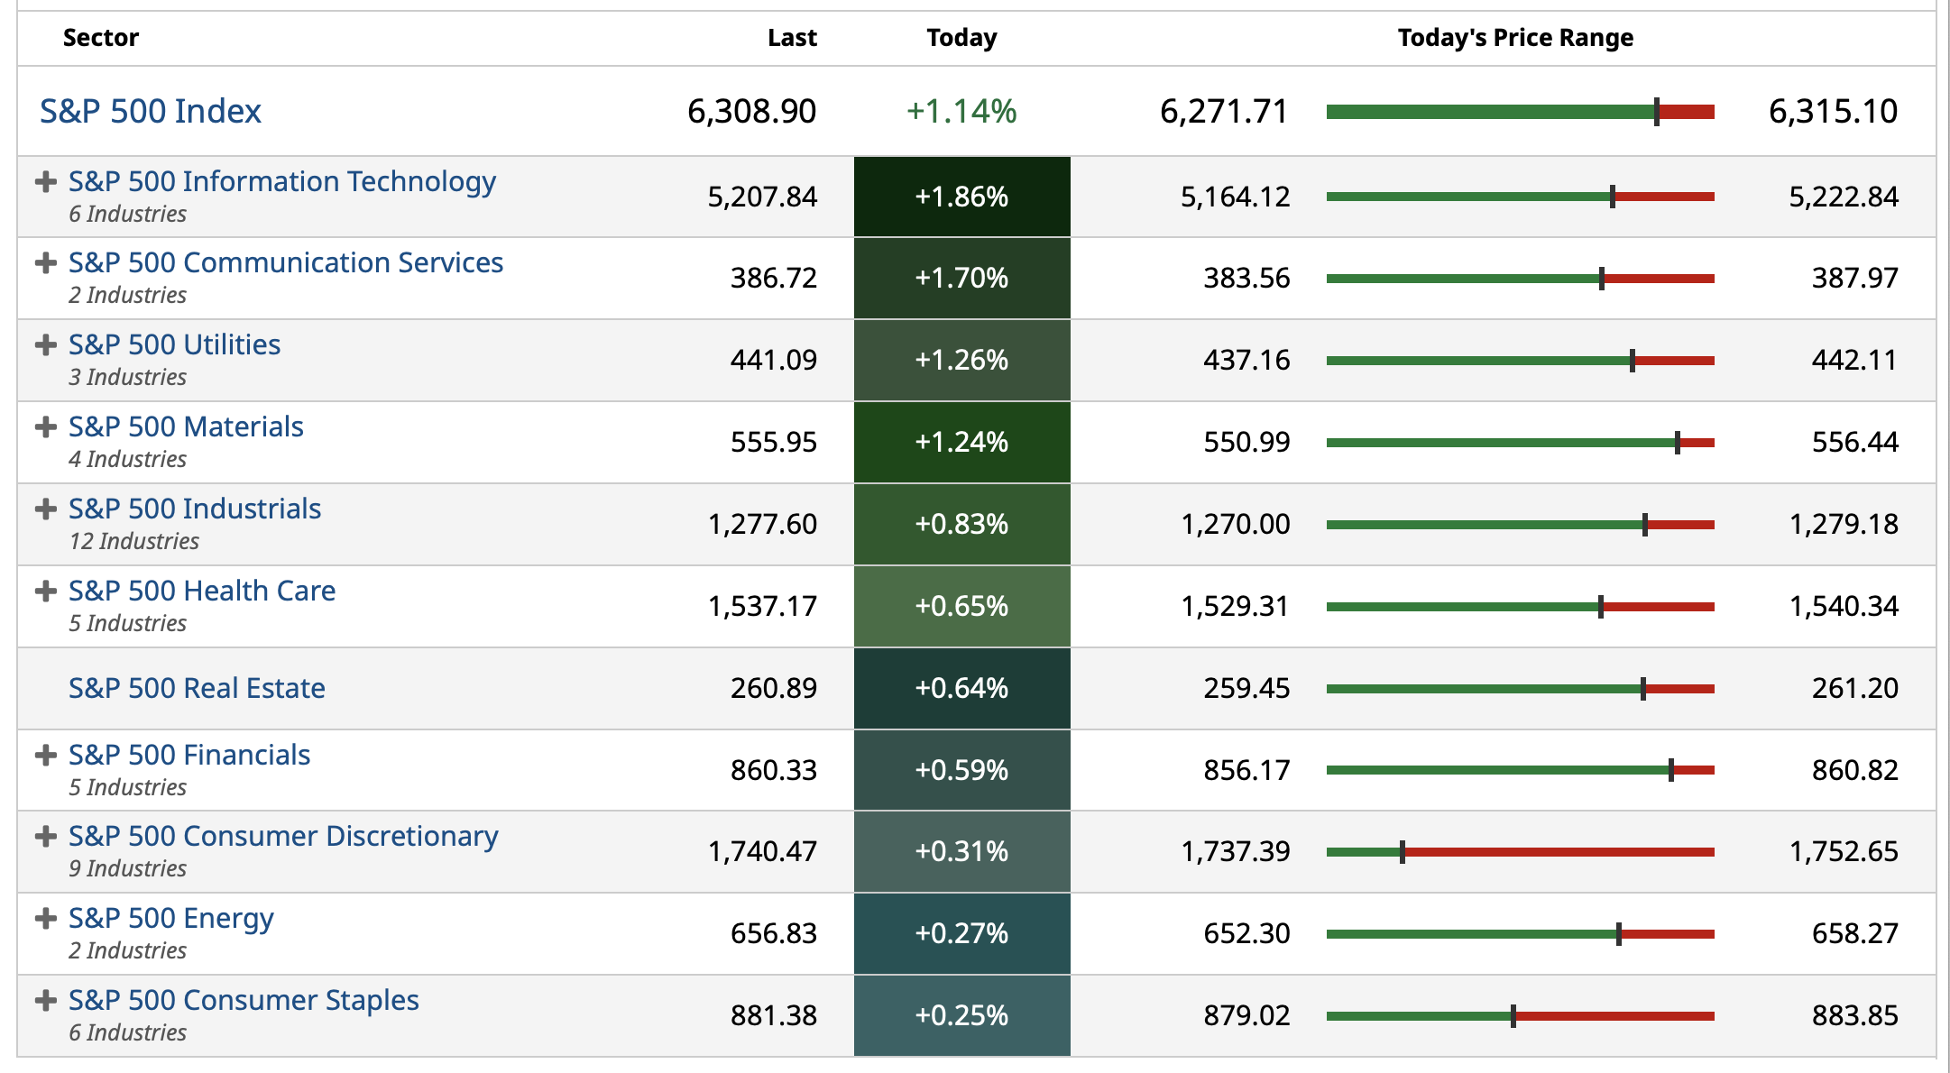Image resolution: width=1950 pixels, height=1073 pixels.
Task: Click plus icon next to Financials
Action: 45,756
